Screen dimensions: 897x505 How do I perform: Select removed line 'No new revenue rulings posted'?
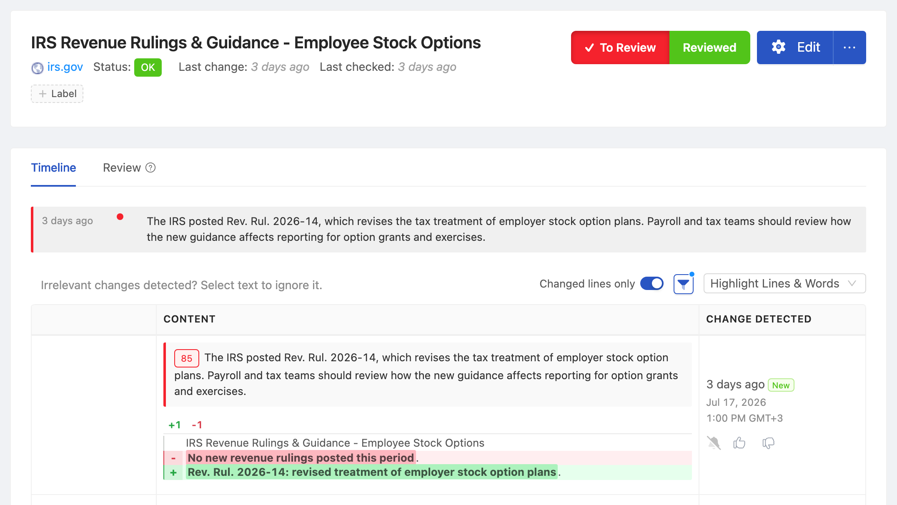coord(428,458)
